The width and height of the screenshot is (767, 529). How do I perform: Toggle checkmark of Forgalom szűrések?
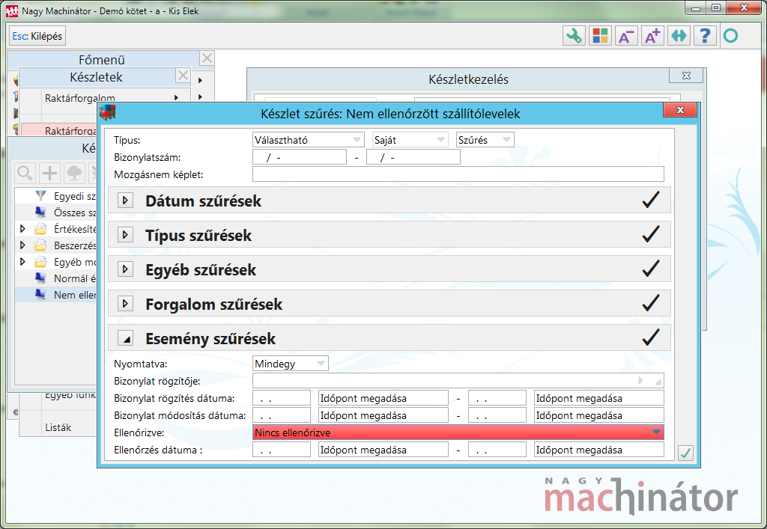click(x=651, y=303)
